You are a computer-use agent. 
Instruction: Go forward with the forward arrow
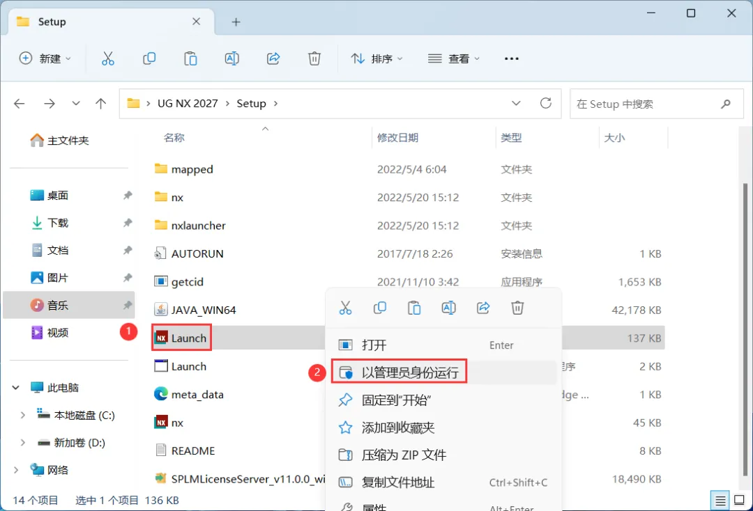(x=50, y=104)
